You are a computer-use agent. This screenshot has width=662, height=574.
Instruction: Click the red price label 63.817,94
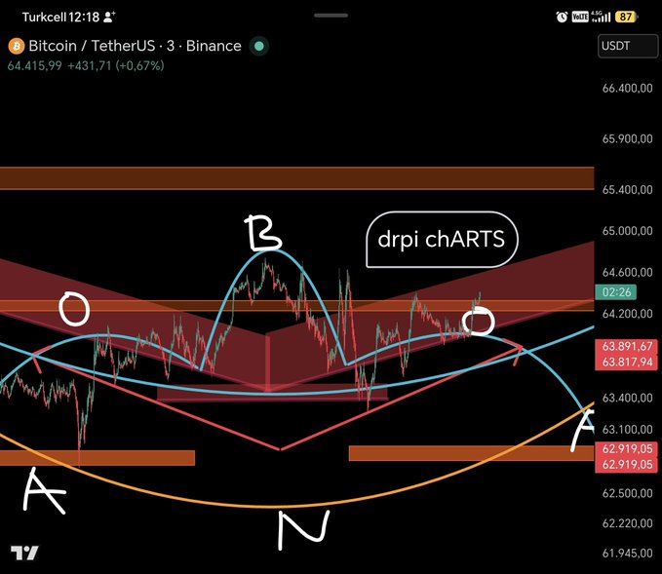[x=627, y=363]
